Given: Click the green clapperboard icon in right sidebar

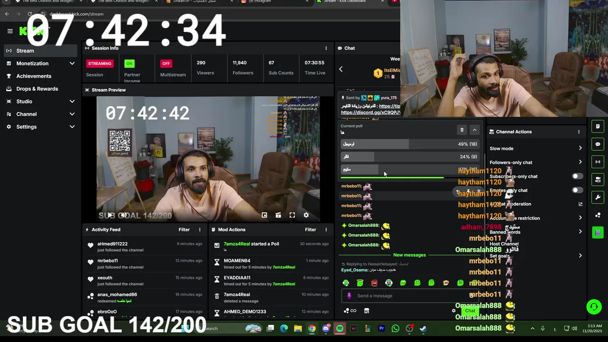Looking at the screenshot, I should 598,233.
